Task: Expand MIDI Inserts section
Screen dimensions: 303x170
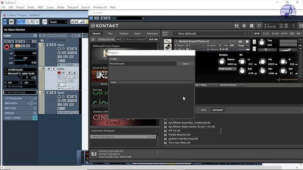Action: (20, 103)
